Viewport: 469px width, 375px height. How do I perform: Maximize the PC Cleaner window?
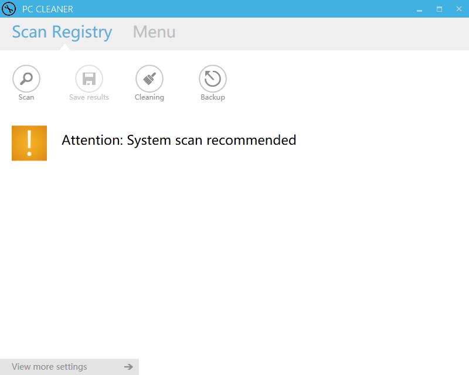coord(439,9)
